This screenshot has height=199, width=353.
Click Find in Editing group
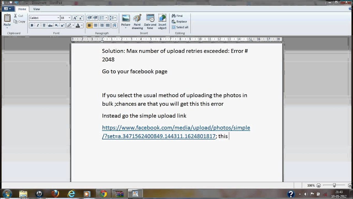tap(177, 16)
